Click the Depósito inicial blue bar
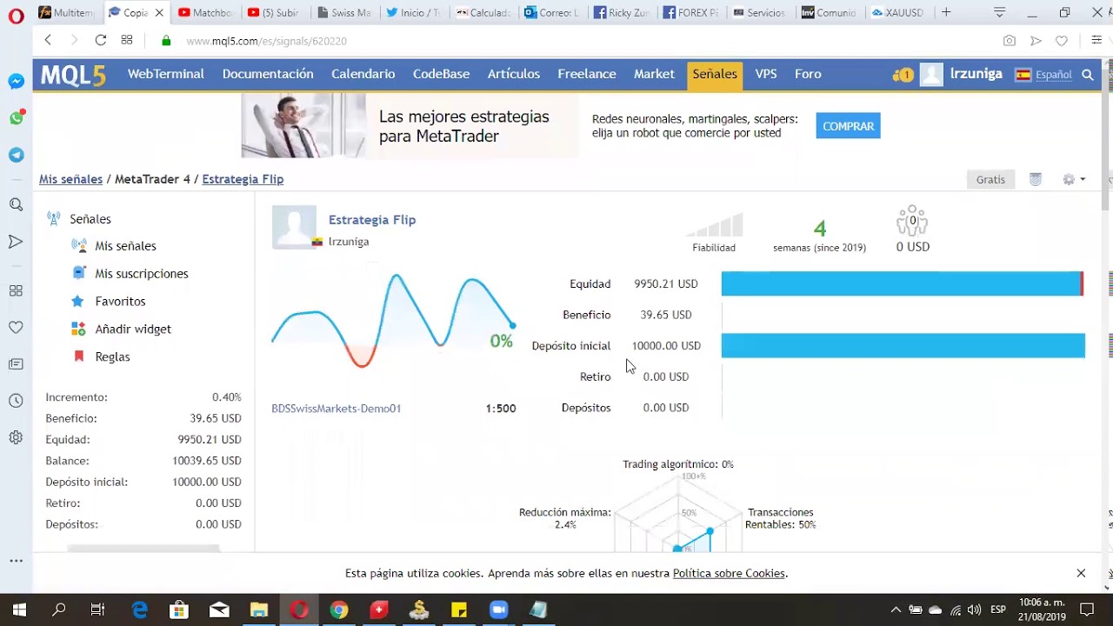The width and height of the screenshot is (1113, 626). [x=903, y=345]
